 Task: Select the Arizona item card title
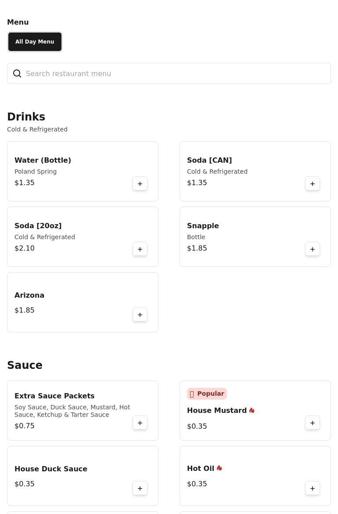point(29,295)
